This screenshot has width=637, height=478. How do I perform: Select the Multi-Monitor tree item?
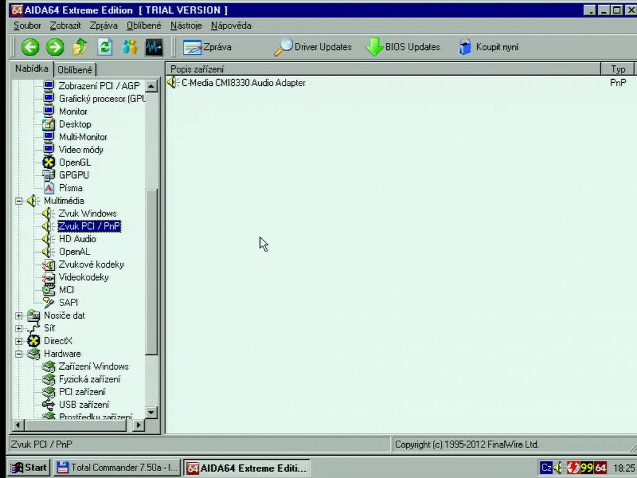[83, 137]
